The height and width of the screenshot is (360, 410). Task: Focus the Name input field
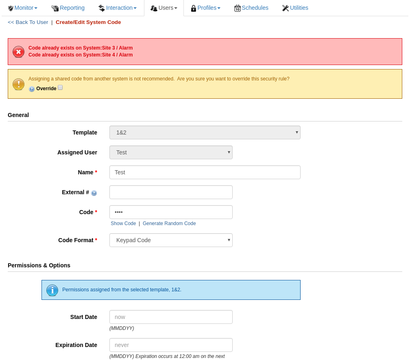click(x=205, y=172)
